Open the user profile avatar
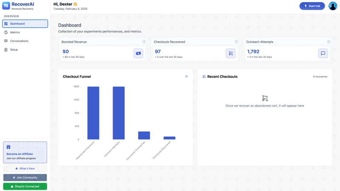Image resolution: width=340 pixels, height=191 pixels. [x=333, y=6]
